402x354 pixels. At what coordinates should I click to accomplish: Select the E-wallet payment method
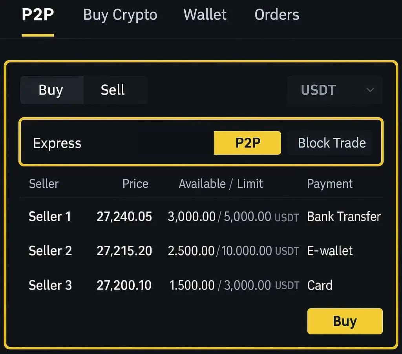330,251
